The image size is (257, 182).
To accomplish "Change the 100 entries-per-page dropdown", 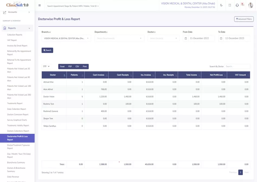I will click(46, 66).
